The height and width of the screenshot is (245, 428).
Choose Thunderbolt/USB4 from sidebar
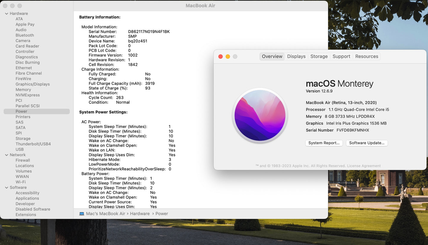[33, 144]
